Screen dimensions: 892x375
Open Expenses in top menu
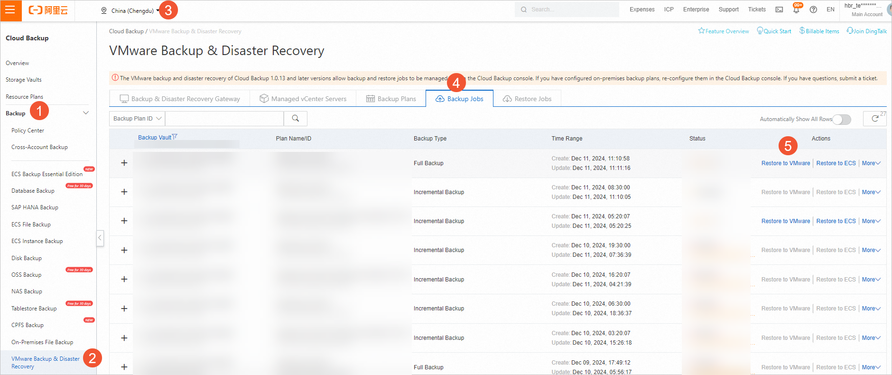(642, 9)
